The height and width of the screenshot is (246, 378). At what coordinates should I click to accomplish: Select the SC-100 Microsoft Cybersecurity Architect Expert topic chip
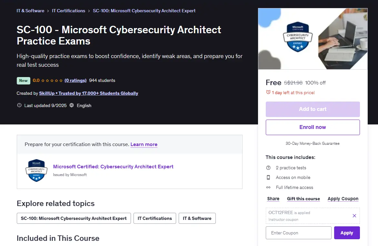[74, 218]
